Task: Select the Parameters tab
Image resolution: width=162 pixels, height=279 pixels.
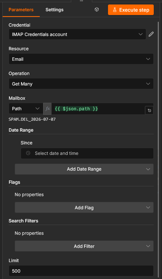Action: 21,10
